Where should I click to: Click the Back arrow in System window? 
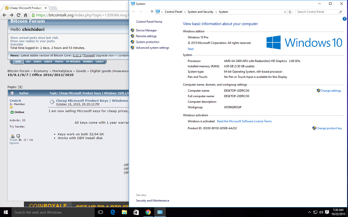(134, 12)
